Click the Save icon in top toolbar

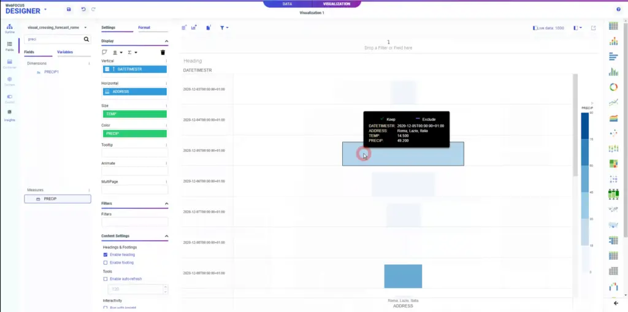69,9
